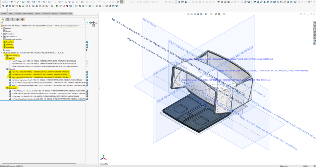Expand the History tree node
The height and width of the screenshot is (167, 316).
2,28
